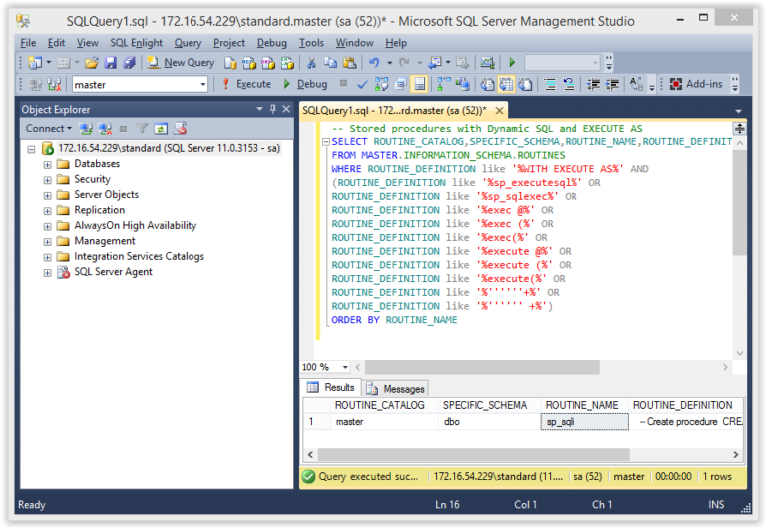Expand the Databases folder node

coord(47,164)
